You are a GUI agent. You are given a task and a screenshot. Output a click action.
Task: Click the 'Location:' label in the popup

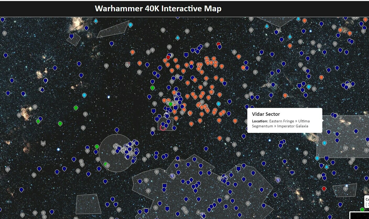[260, 121]
